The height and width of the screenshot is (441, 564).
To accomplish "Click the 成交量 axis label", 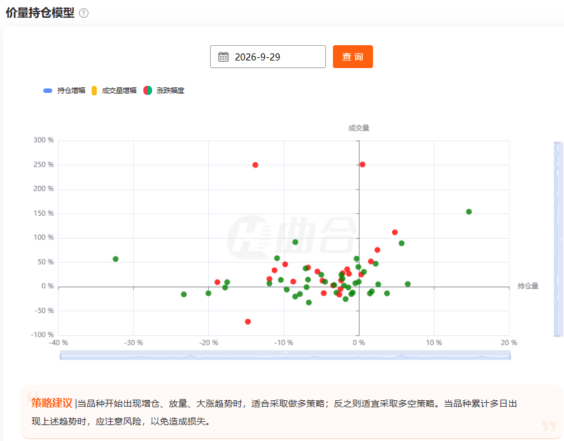I will (358, 128).
